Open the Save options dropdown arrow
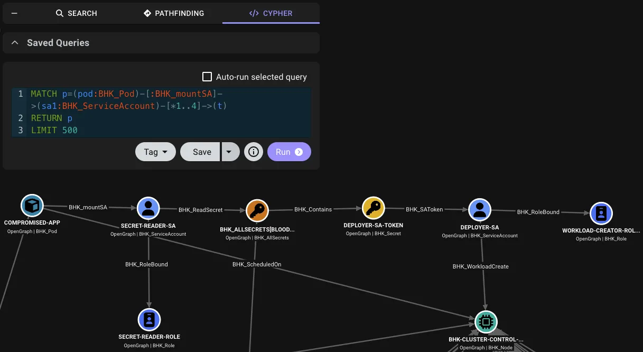The height and width of the screenshot is (352, 643). (230, 152)
